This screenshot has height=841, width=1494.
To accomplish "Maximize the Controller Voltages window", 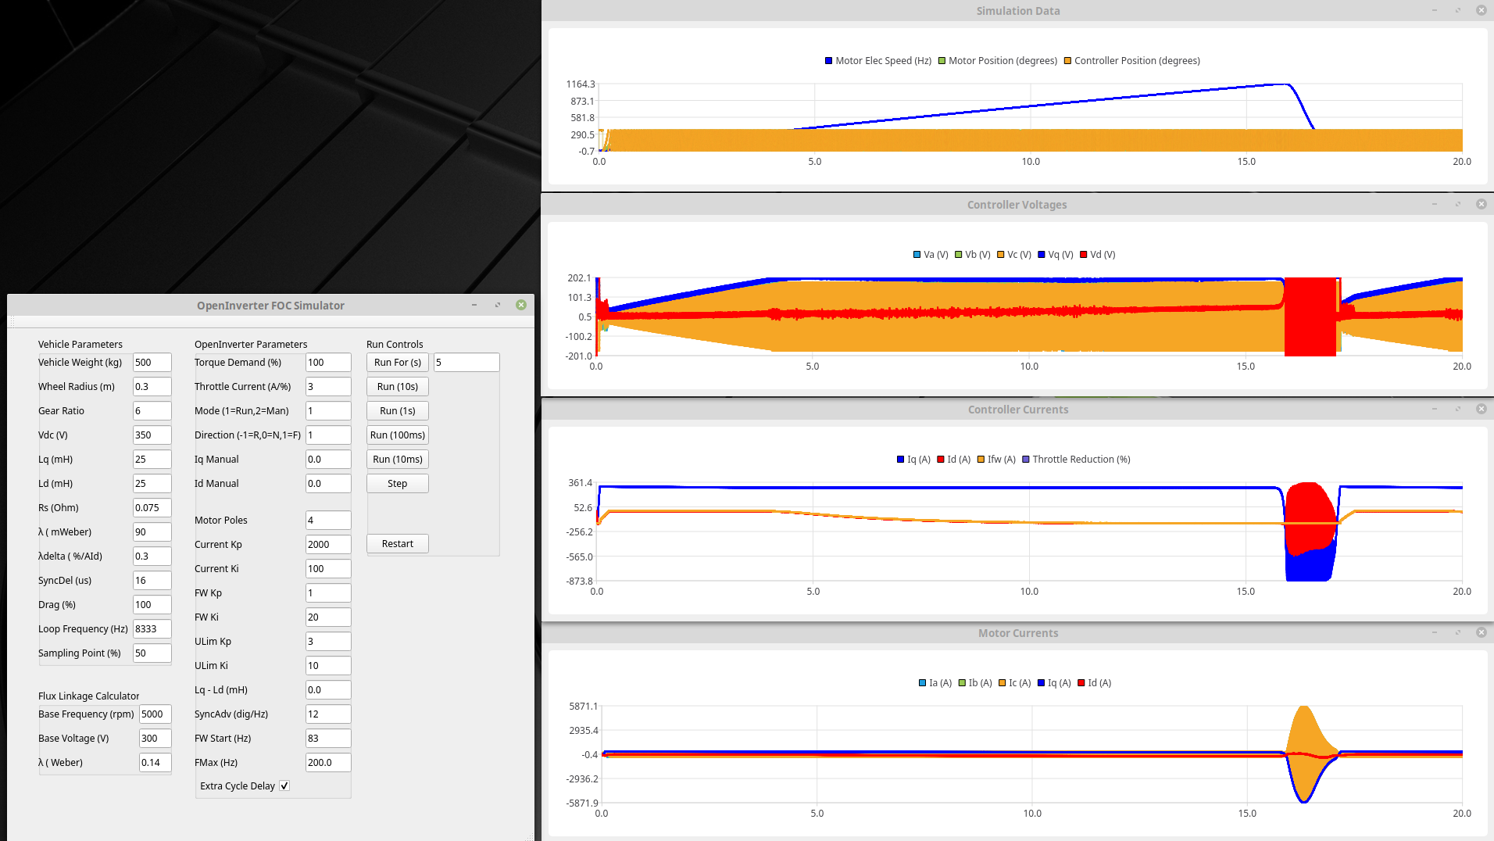I will click(x=1458, y=204).
